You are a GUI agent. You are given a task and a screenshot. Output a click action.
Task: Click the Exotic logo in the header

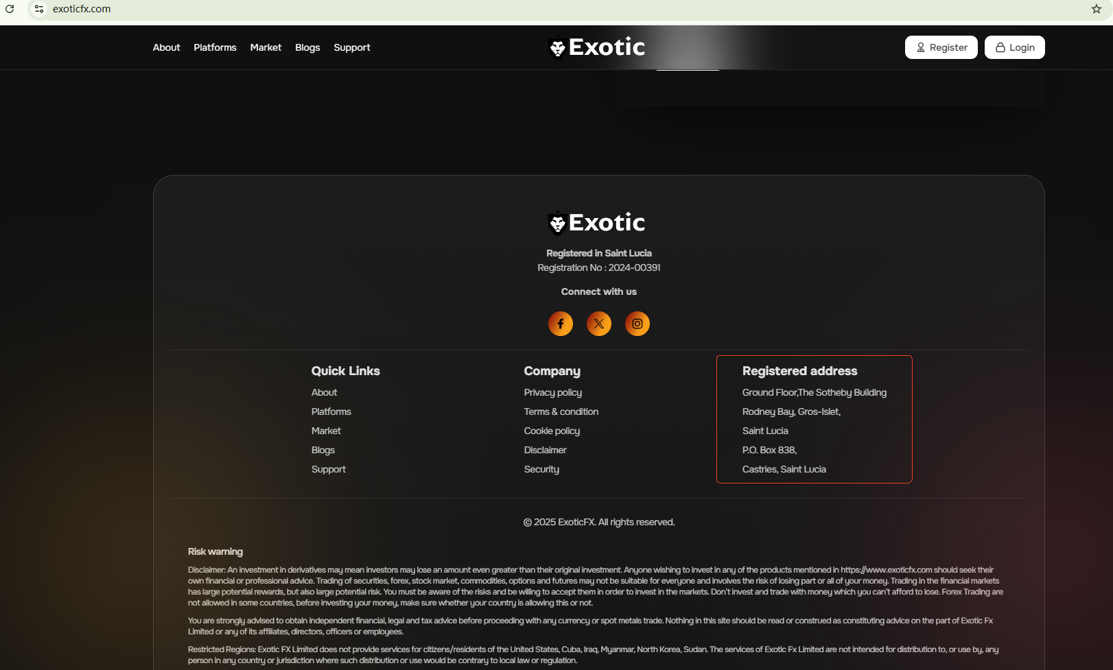[598, 47]
